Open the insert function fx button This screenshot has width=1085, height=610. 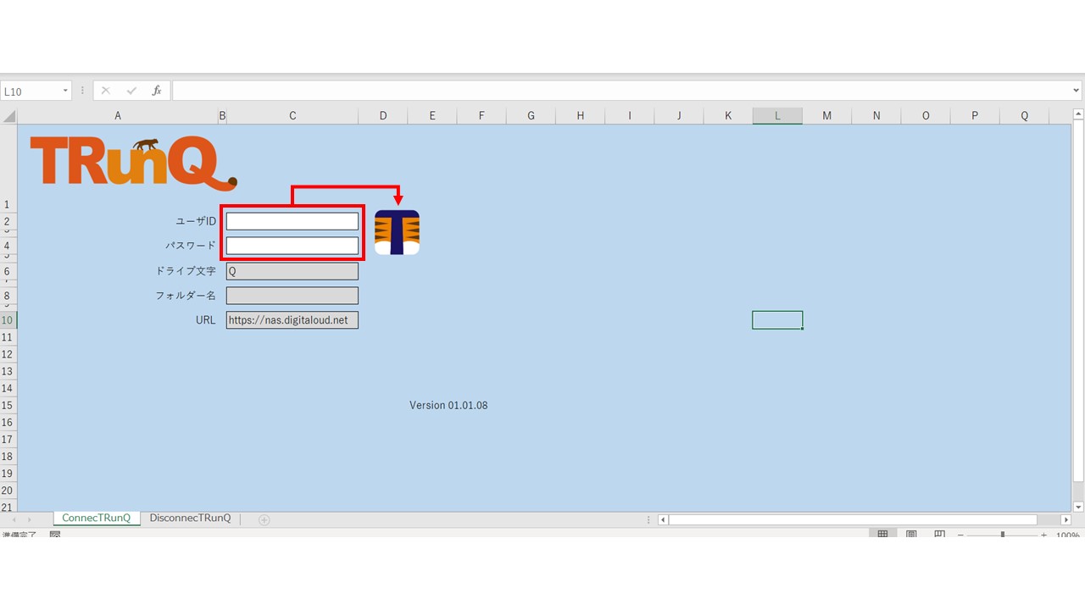point(157,91)
